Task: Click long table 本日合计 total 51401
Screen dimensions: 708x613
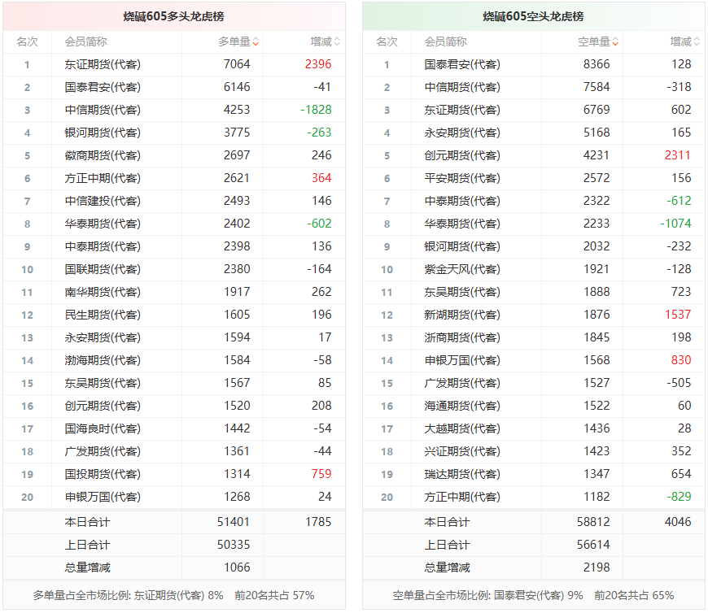Action: 234,522
